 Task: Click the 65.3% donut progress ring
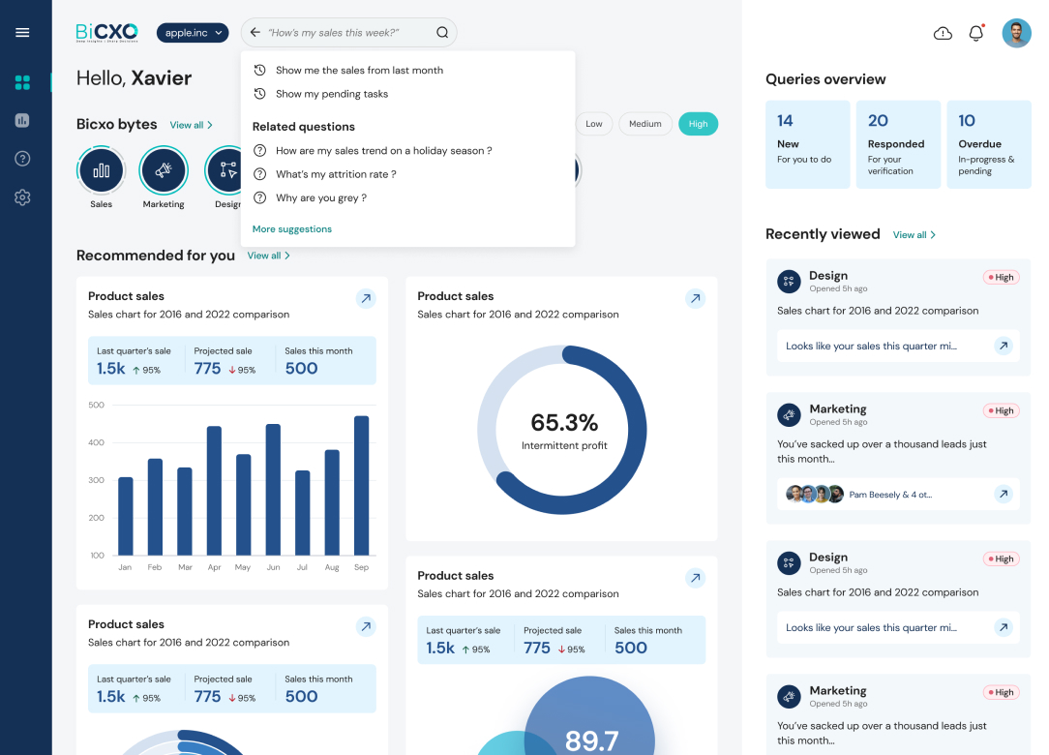point(562,430)
